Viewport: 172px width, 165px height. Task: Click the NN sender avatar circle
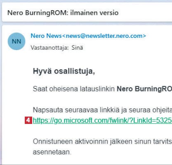(x=16, y=41)
